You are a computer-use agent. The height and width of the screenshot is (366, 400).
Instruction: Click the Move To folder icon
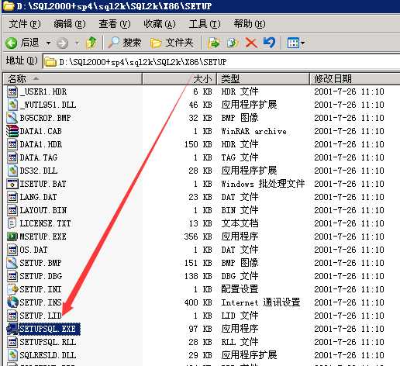click(213, 43)
